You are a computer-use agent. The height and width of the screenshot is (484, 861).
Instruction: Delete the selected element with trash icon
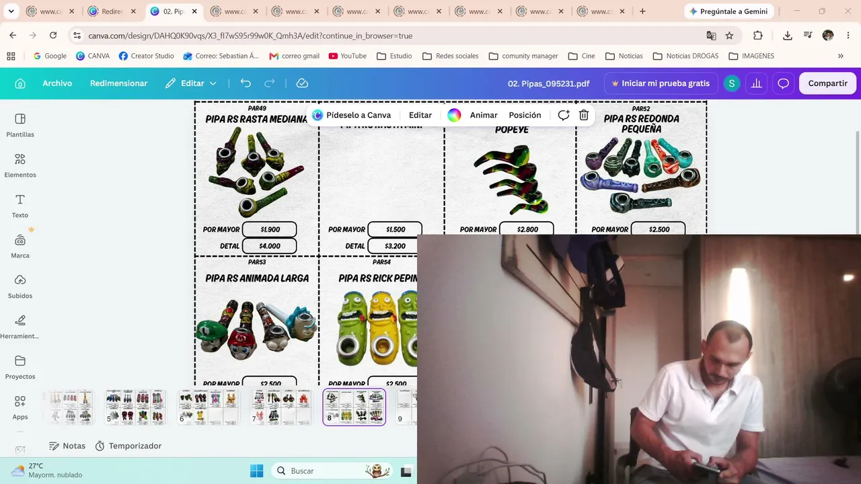pyautogui.click(x=584, y=115)
